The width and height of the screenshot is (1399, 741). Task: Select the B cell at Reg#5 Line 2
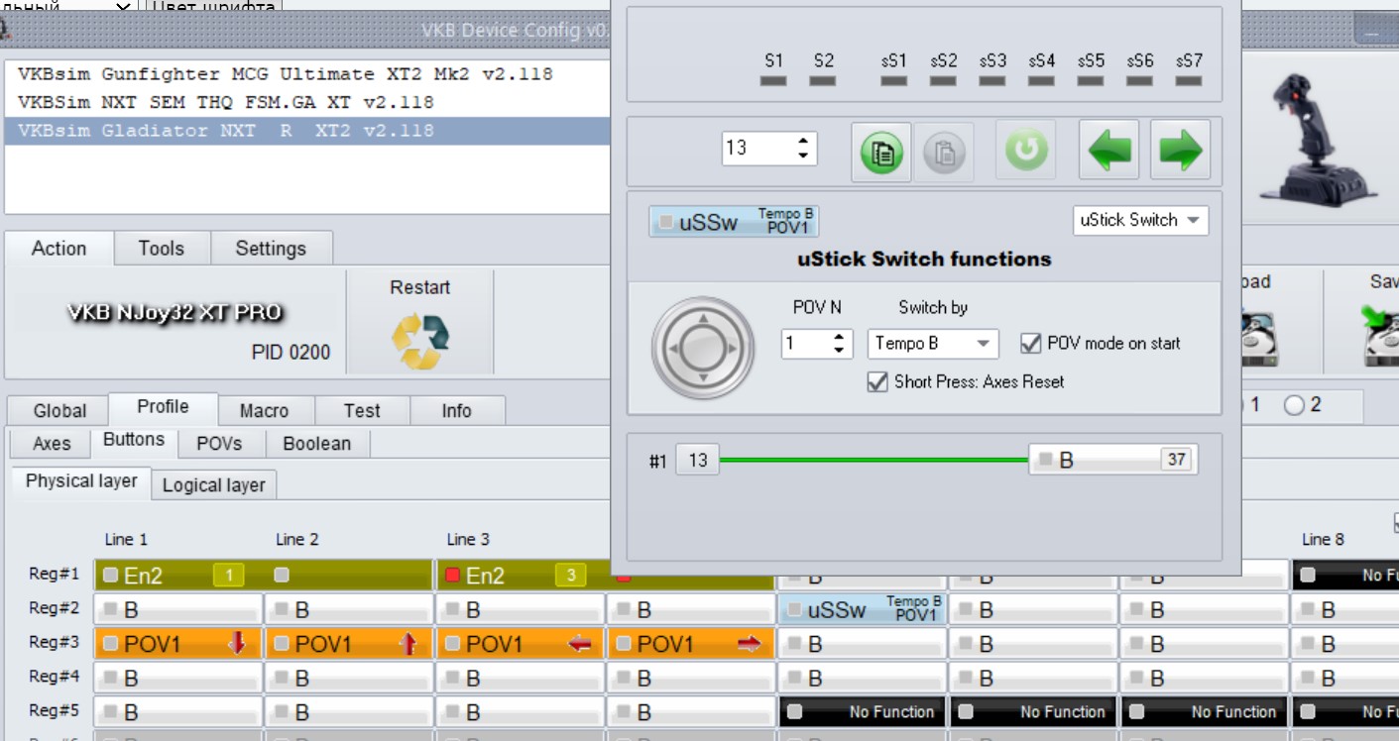point(349,712)
